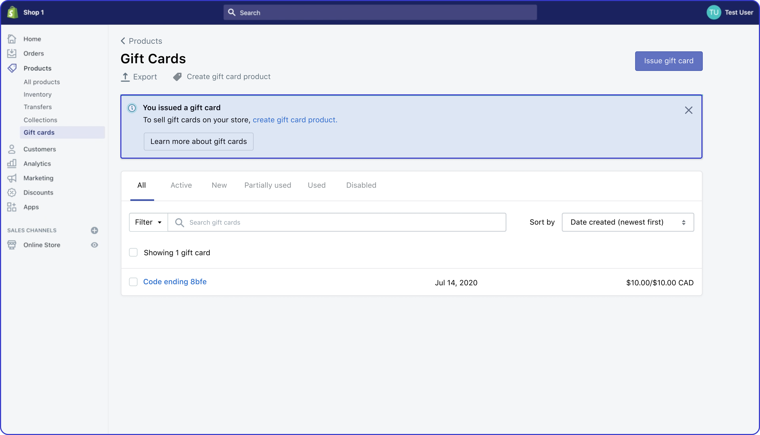Open Analytics bar chart icon

point(12,163)
